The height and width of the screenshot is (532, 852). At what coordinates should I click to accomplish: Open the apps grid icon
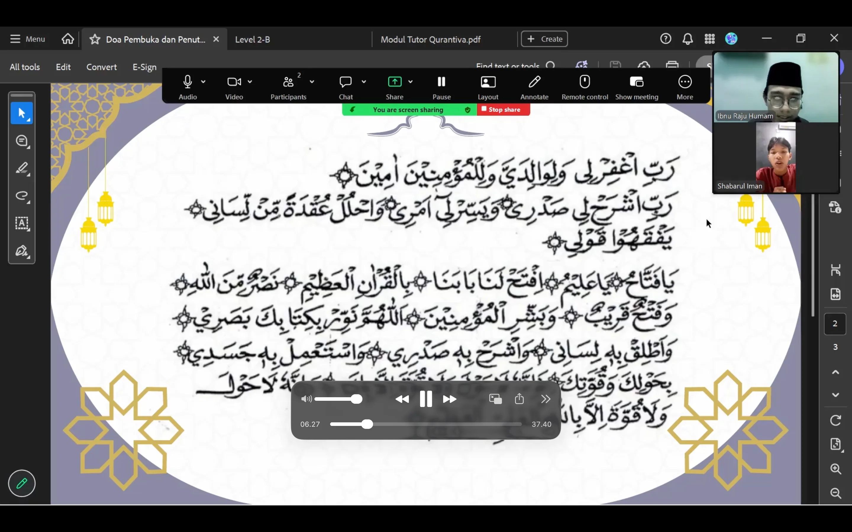tap(709, 38)
